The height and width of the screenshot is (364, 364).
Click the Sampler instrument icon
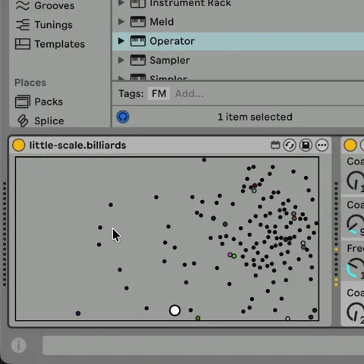(138, 60)
